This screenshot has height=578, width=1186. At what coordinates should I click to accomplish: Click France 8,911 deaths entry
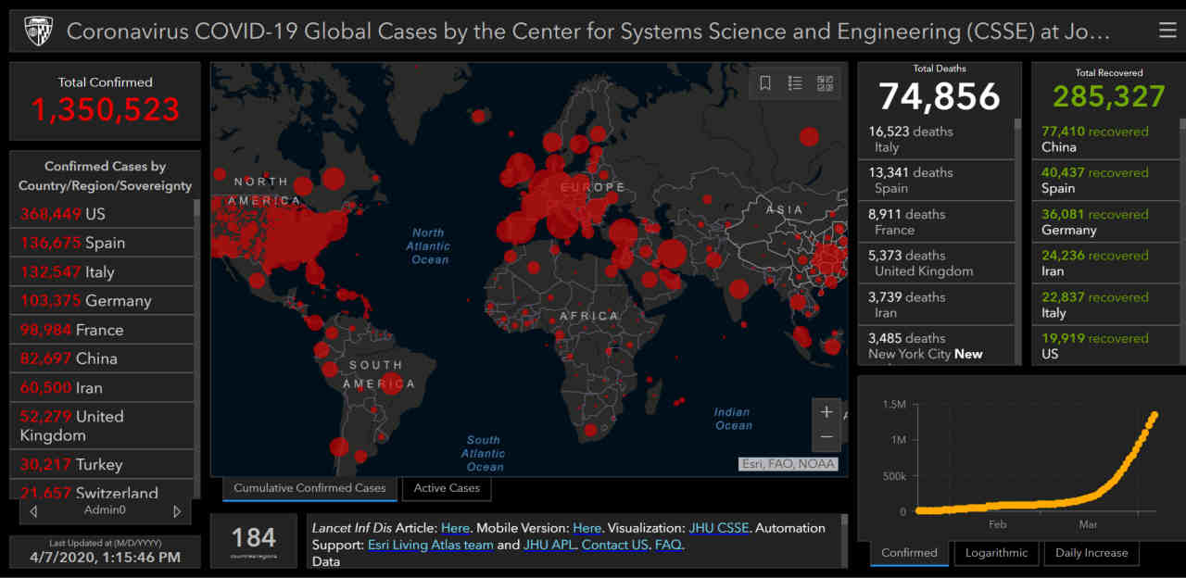[936, 221]
